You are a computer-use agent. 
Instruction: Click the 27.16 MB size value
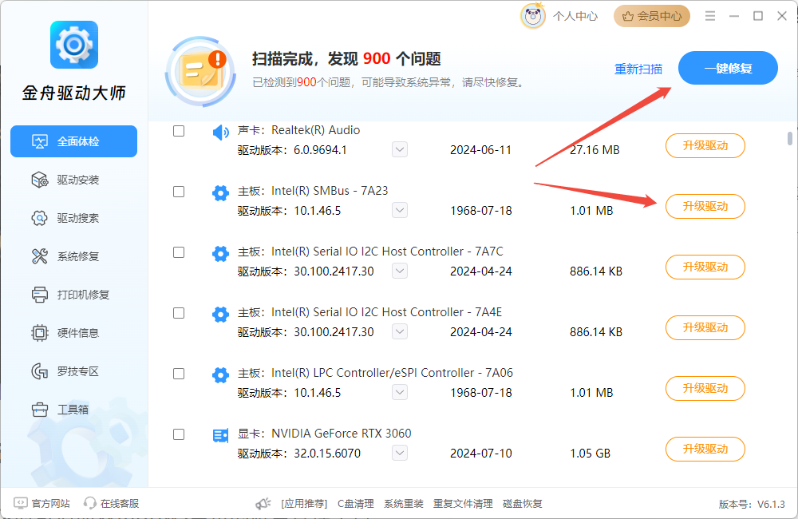(595, 150)
